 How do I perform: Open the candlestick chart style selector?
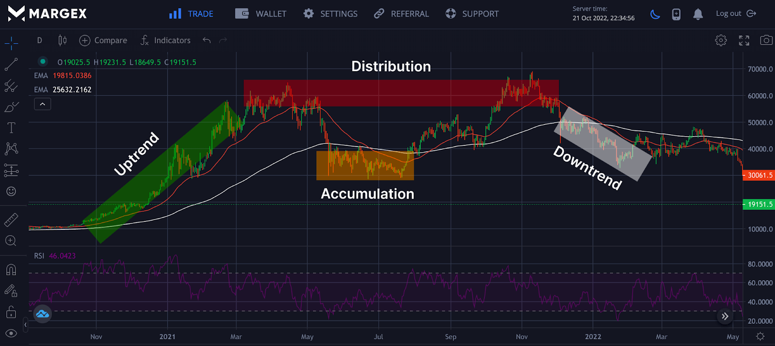point(62,40)
